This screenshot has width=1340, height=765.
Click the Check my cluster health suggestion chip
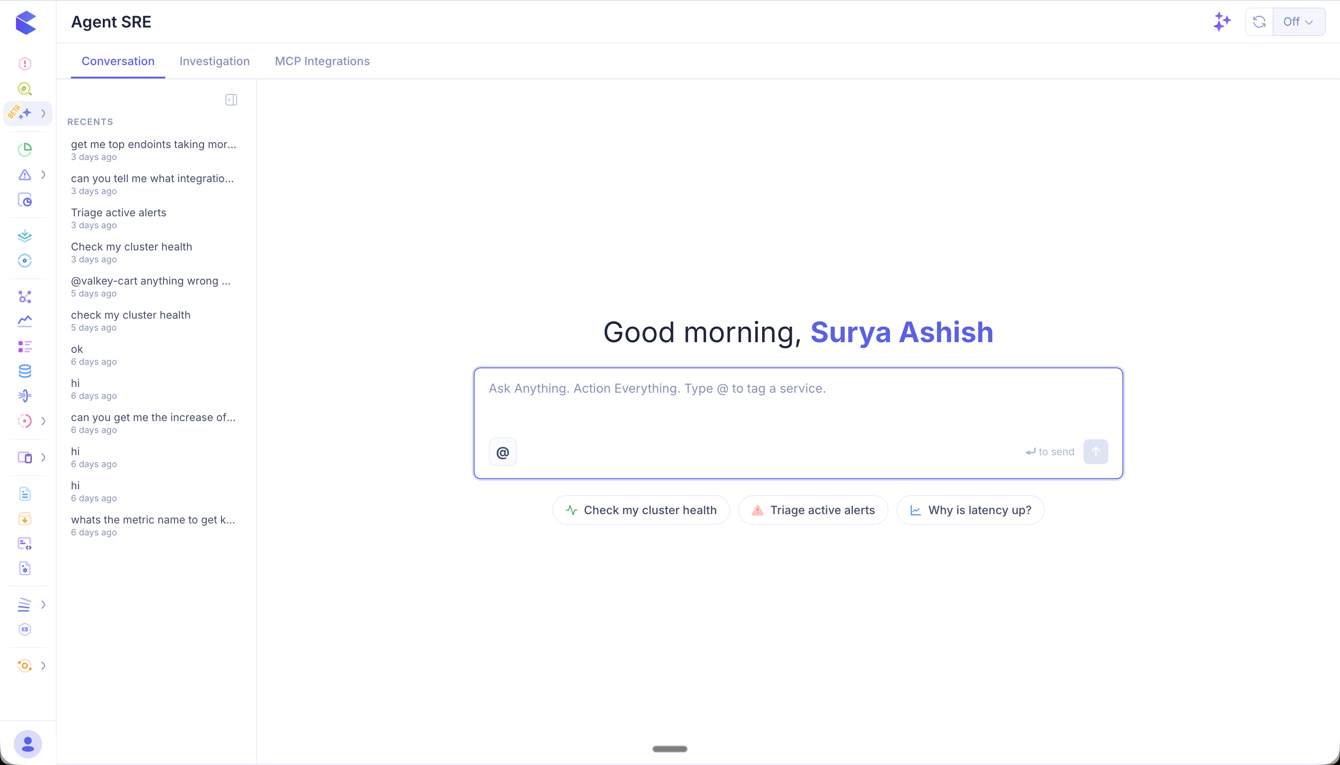click(x=641, y=510)
